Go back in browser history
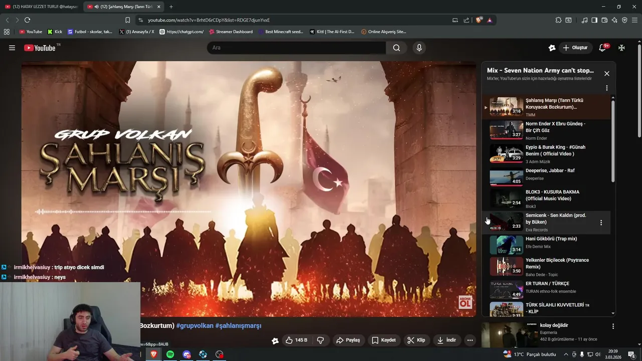The height and width of the screenshot is (361, 642). point(7,20)
